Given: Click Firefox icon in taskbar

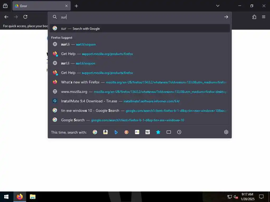Looking at the screenshot, I should [20, 197].
